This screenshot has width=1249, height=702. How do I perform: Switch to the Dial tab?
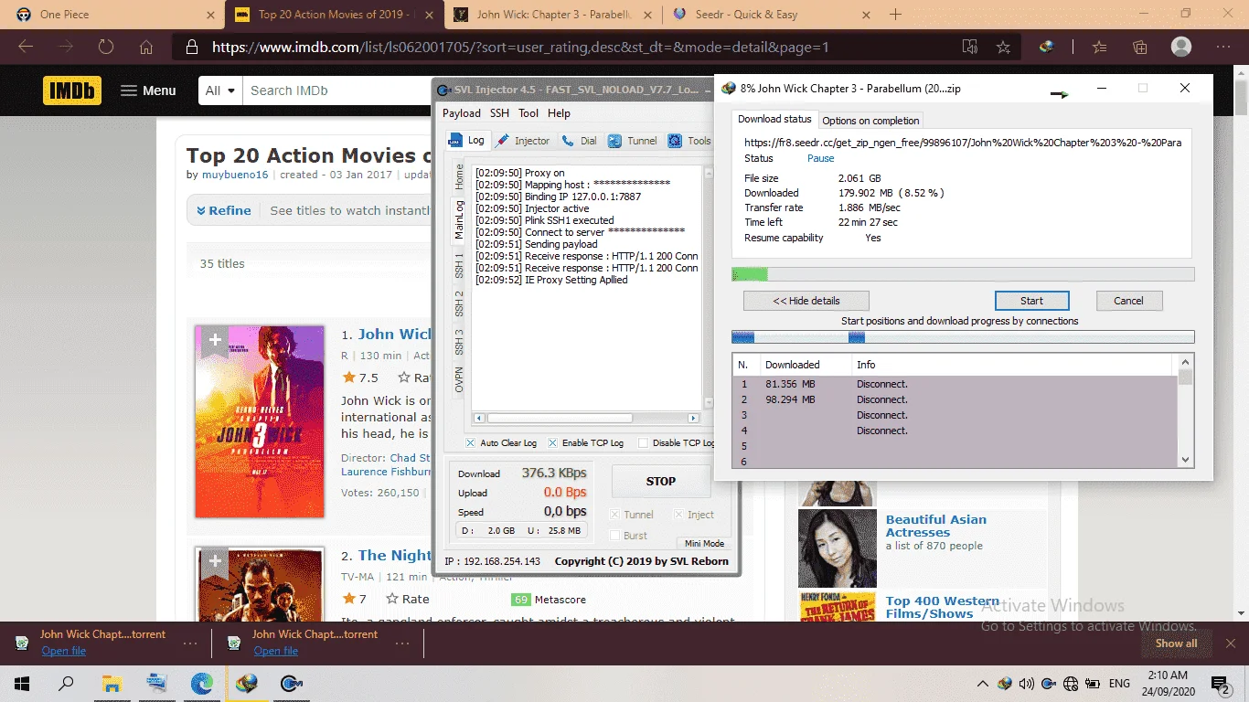point(580,141)
